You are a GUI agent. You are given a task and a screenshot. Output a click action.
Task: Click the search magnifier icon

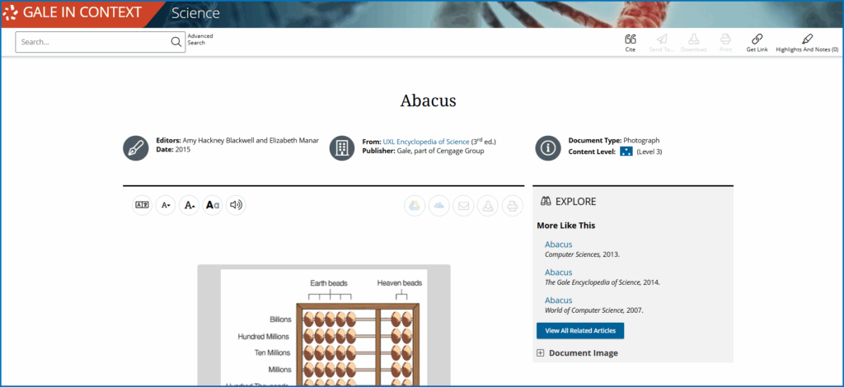176,42
